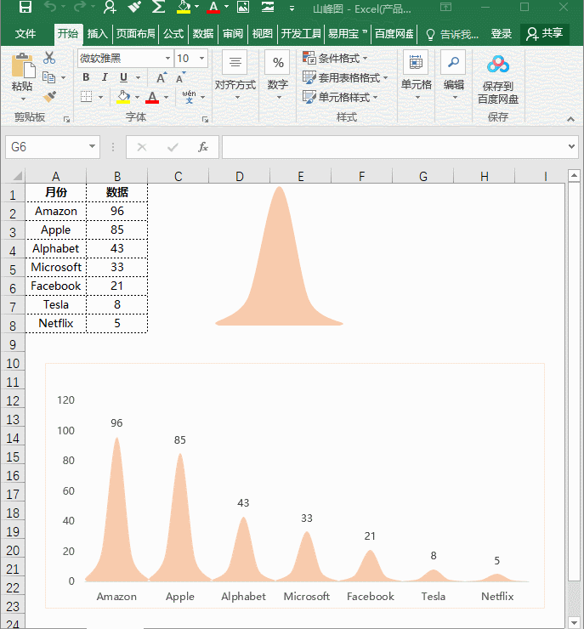Expand the paste options arrow under 粘贴
The height and width of the screenshot is (629, 584).
click(22, 99)
